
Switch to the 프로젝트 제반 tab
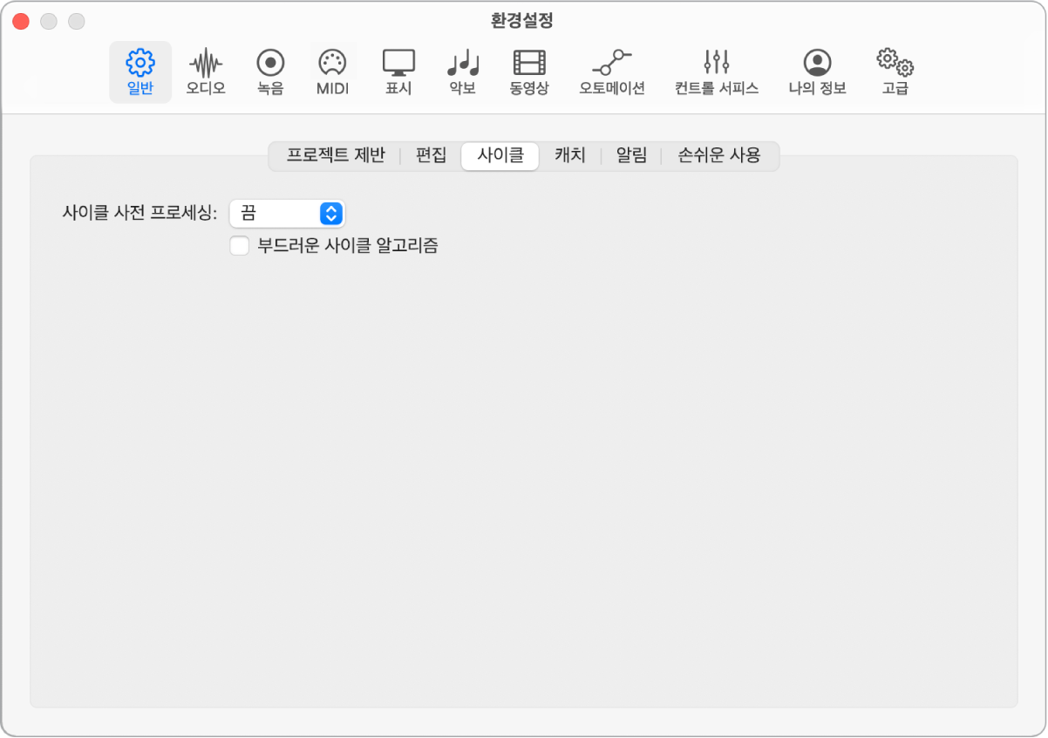tap(336, 156)
